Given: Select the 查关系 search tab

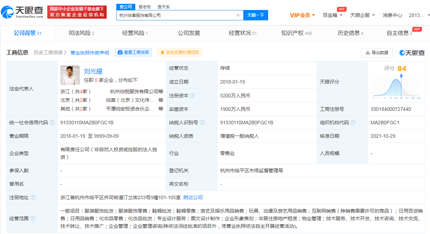Looking at the screenshot, I should [x=164, y=7].
